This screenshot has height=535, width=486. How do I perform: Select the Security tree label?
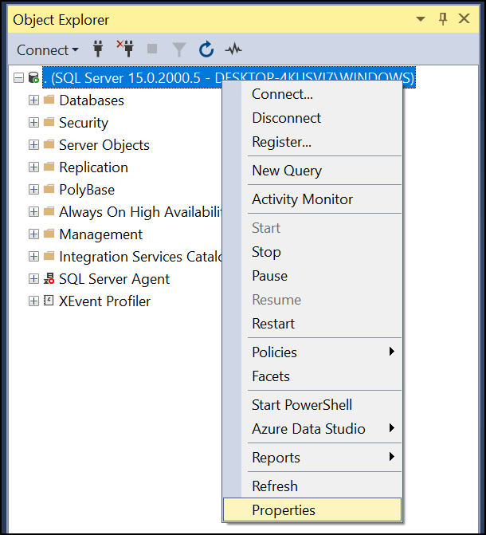click(84, 123)
